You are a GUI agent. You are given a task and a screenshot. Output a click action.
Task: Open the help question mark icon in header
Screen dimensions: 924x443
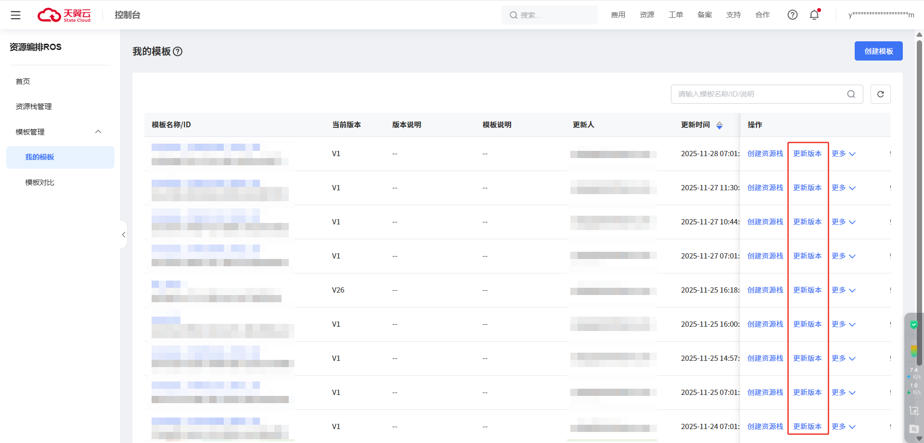tap(792, 15)
